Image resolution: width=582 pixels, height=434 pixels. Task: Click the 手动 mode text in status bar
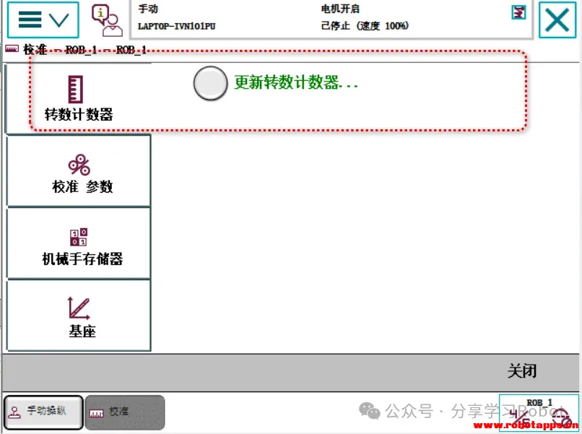point(148,9)
